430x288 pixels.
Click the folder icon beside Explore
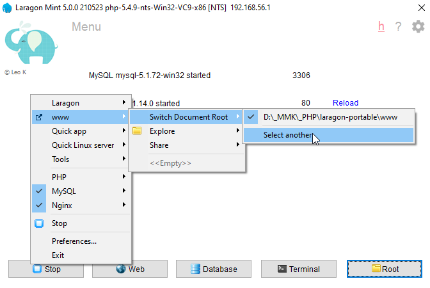(x=137, y=131)
